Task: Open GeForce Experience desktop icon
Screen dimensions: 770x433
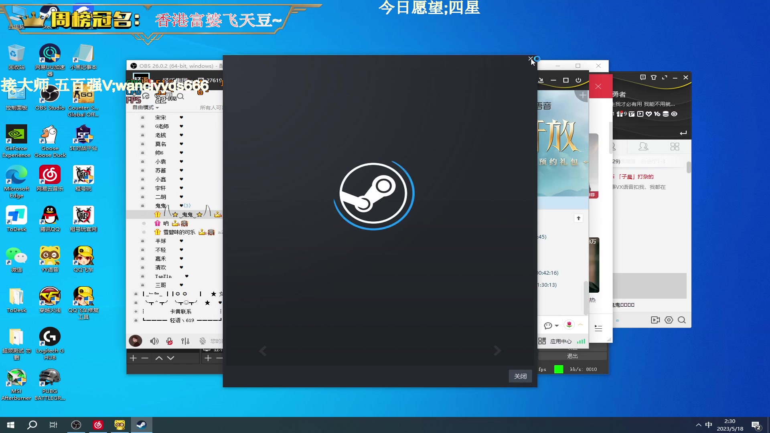Action: (16, 141)
